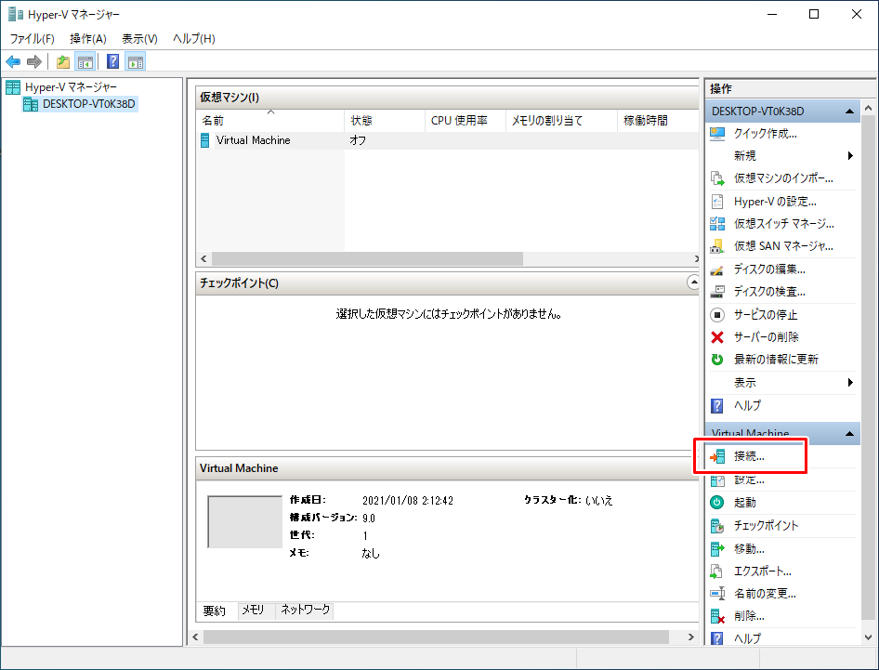Launch Virtual Switch Manager (仮想スイッチ マネージャー)

click(783, 224)
